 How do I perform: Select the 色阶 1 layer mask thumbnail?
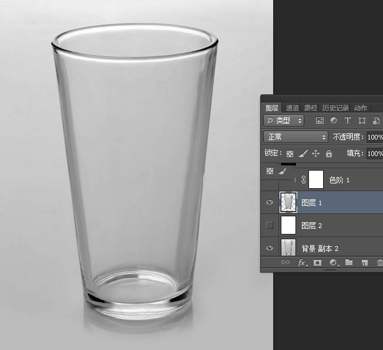[317, 179]
